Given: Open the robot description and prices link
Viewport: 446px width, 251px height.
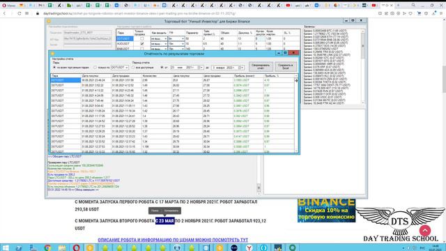Looking at the screenshot, I should click(x=173, y=240).
